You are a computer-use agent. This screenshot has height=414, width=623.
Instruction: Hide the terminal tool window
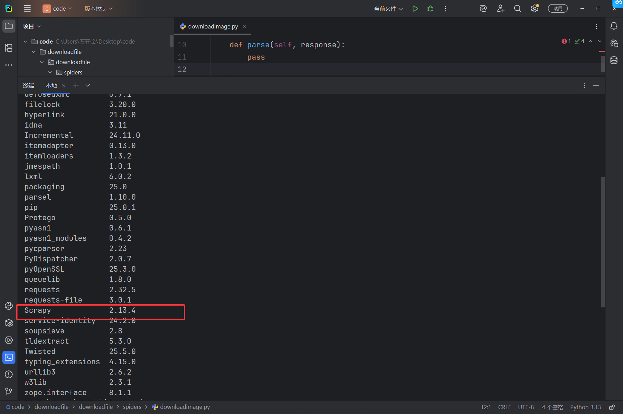point(596,85)
